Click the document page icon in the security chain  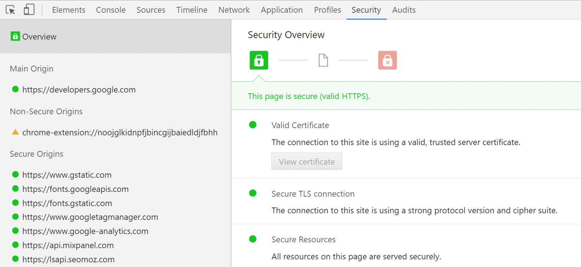323,60
